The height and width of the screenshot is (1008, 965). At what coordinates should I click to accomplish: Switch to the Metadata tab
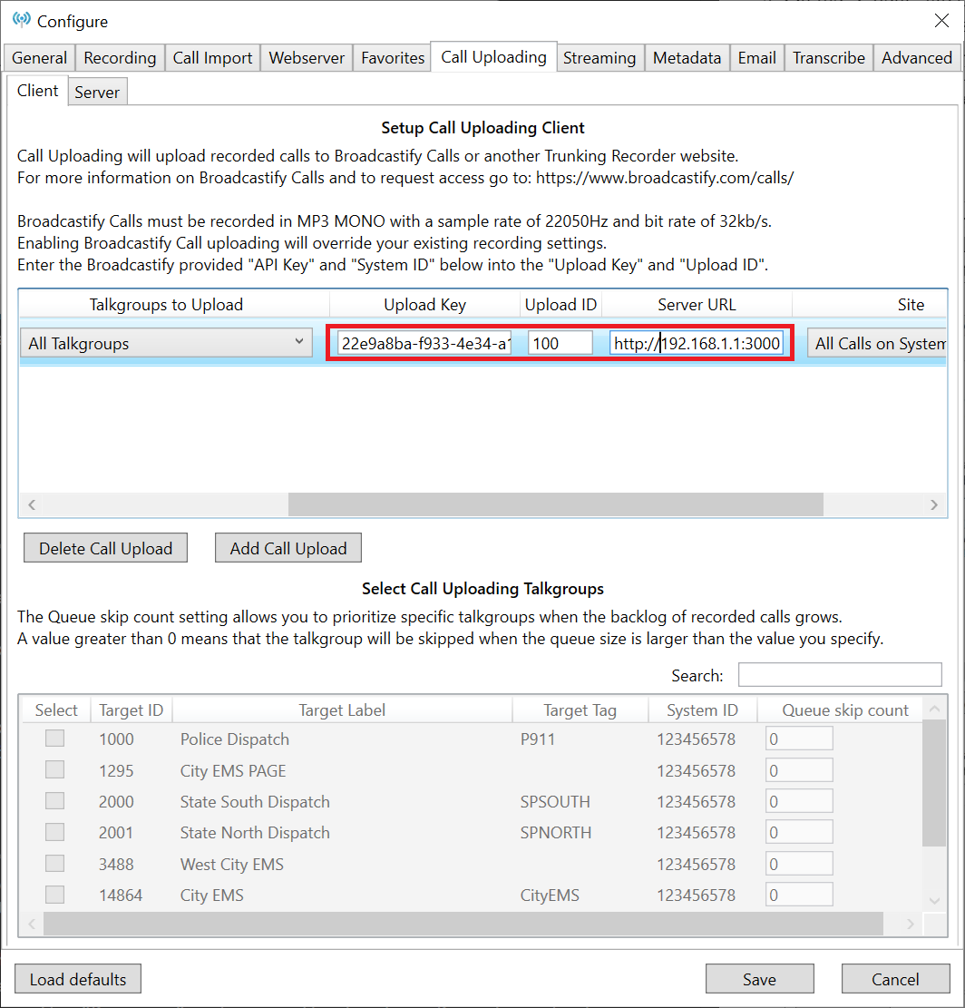(x=687, y=58)
